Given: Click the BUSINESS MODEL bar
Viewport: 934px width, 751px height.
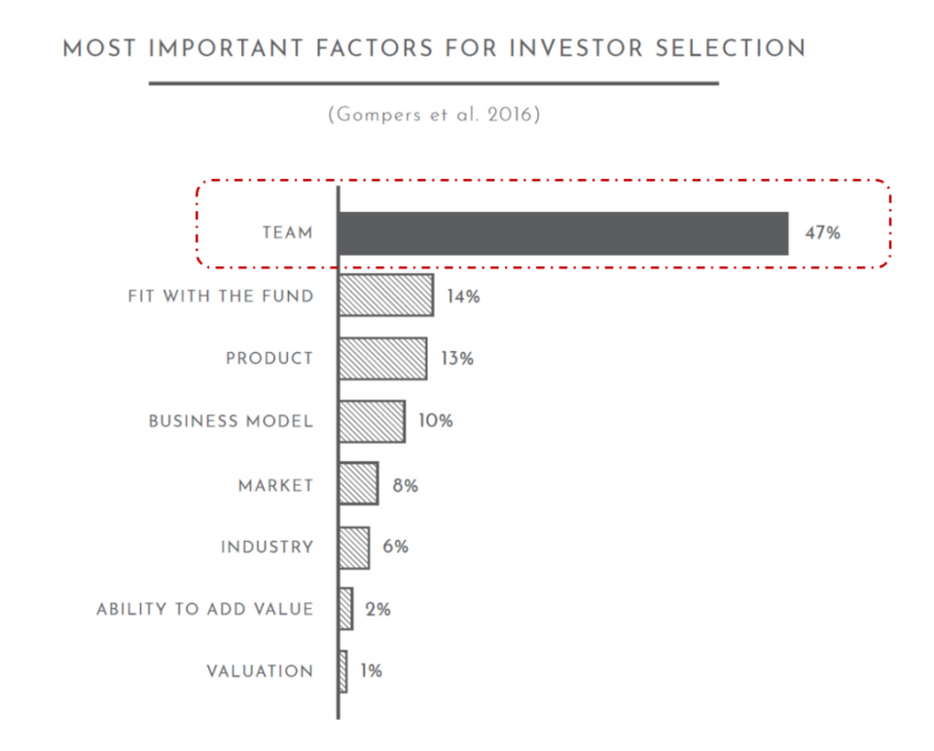Looking at the screenshot, I should [x=373, y=421].
